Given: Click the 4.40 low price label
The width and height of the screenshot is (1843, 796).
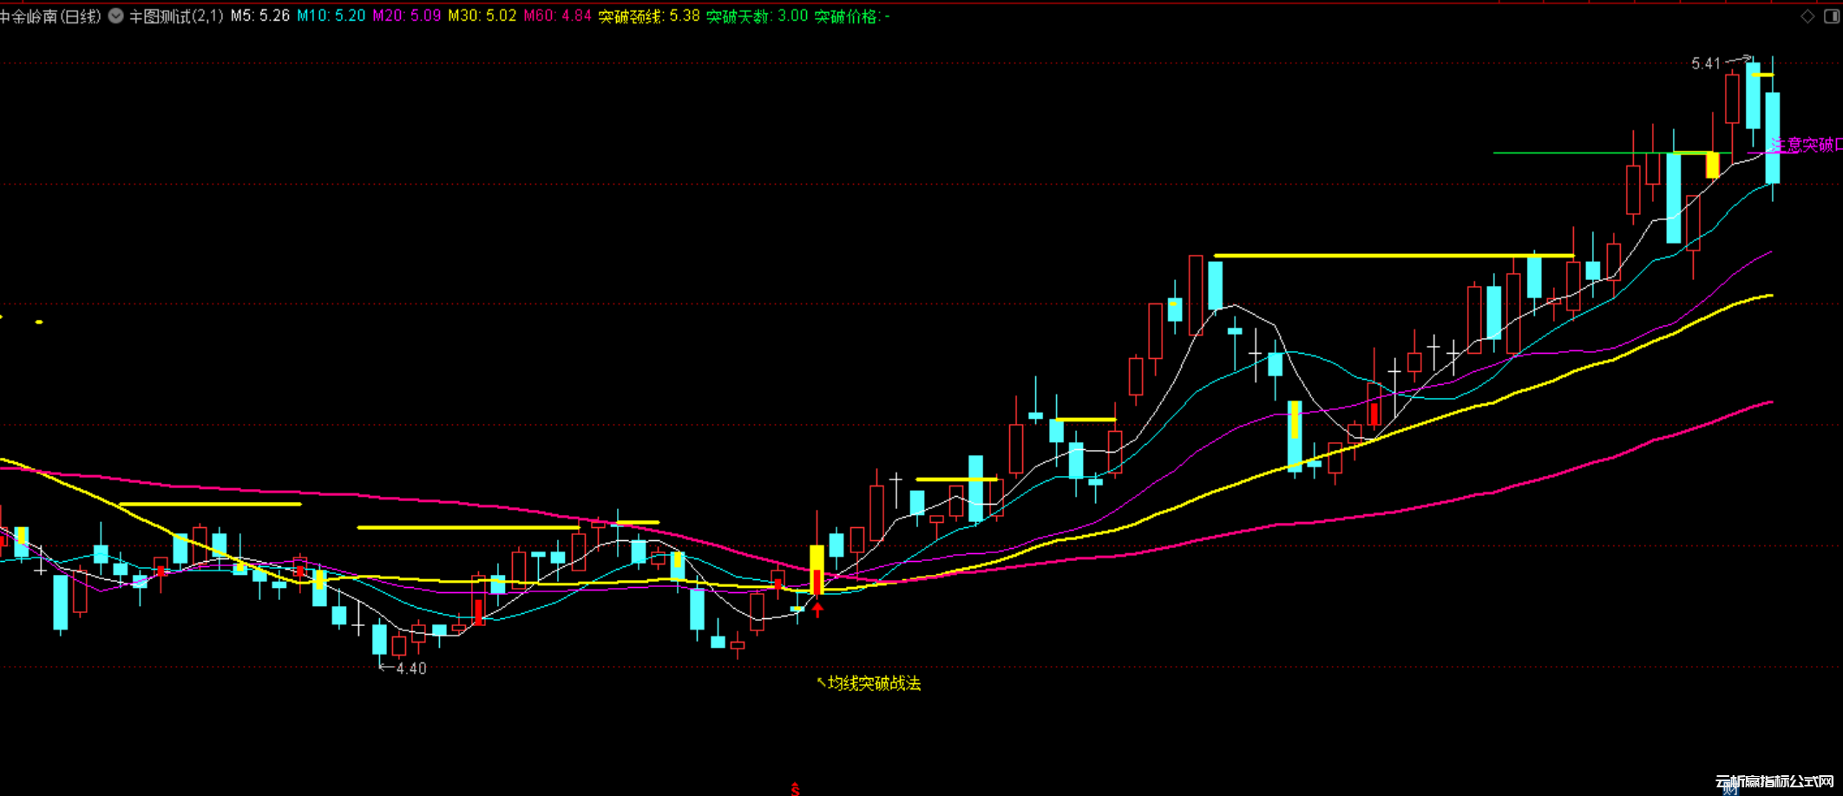Looking at the screenshot, I should pyautogui.click(x=411, y=669).
